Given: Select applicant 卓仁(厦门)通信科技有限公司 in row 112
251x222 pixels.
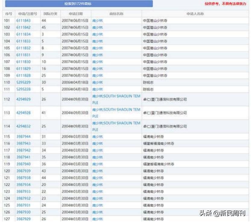Looking at the screenshot, I should point(165,99).
